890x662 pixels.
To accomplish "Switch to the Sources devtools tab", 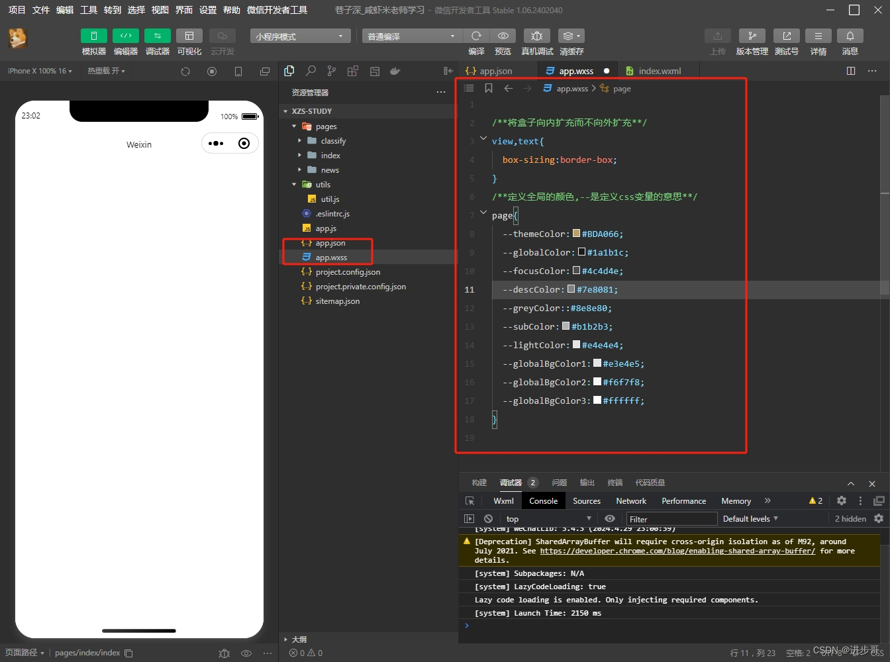I will coord(587,501).
